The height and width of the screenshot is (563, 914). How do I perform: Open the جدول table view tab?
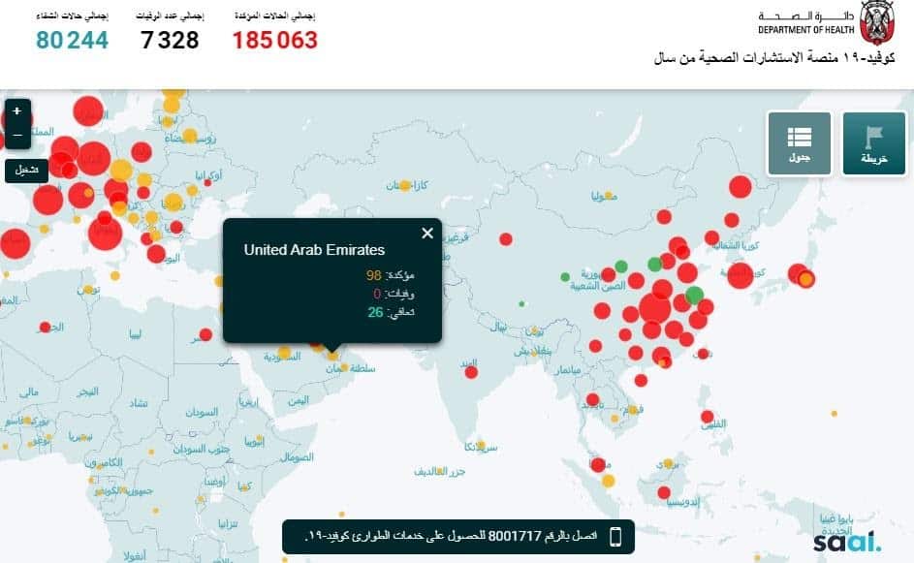(799, 143)
